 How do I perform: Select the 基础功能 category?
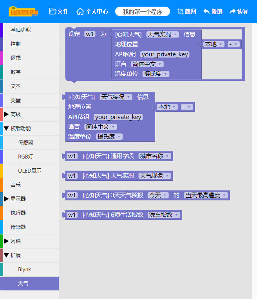29,30
